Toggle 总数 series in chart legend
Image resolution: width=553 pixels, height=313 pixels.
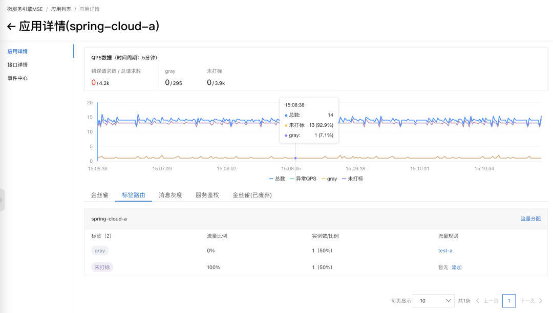[x=277, y=178]
